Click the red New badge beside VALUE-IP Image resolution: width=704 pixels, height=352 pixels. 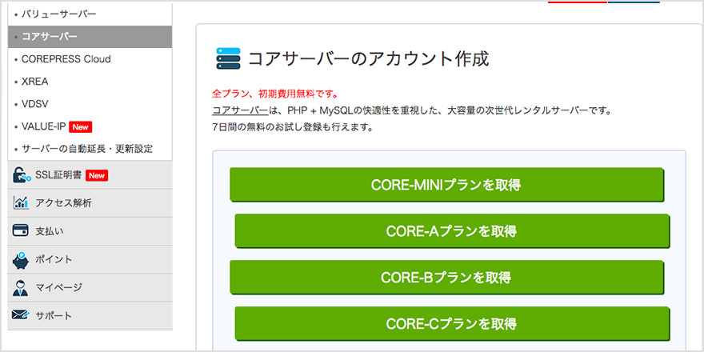point(81,126)
